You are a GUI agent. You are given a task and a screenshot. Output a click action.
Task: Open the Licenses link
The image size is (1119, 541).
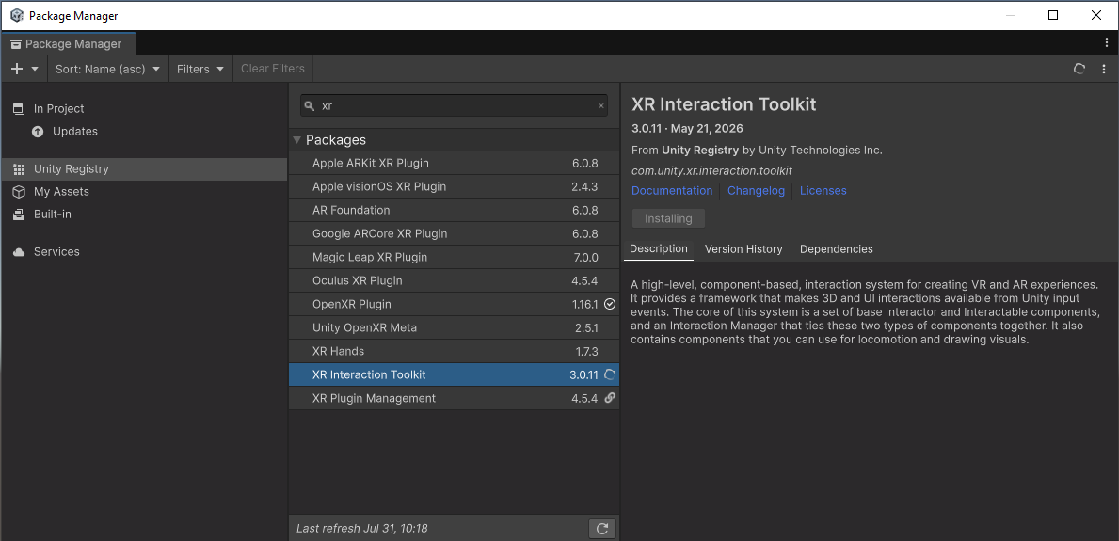click(823, 191)
